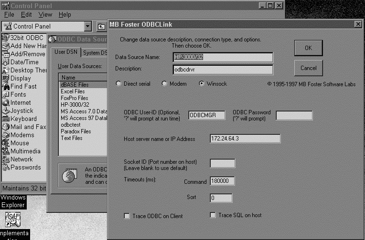Click the Socket ID port field
The height and width of the screenshot is (240, 365).
[x=223, y=163]
